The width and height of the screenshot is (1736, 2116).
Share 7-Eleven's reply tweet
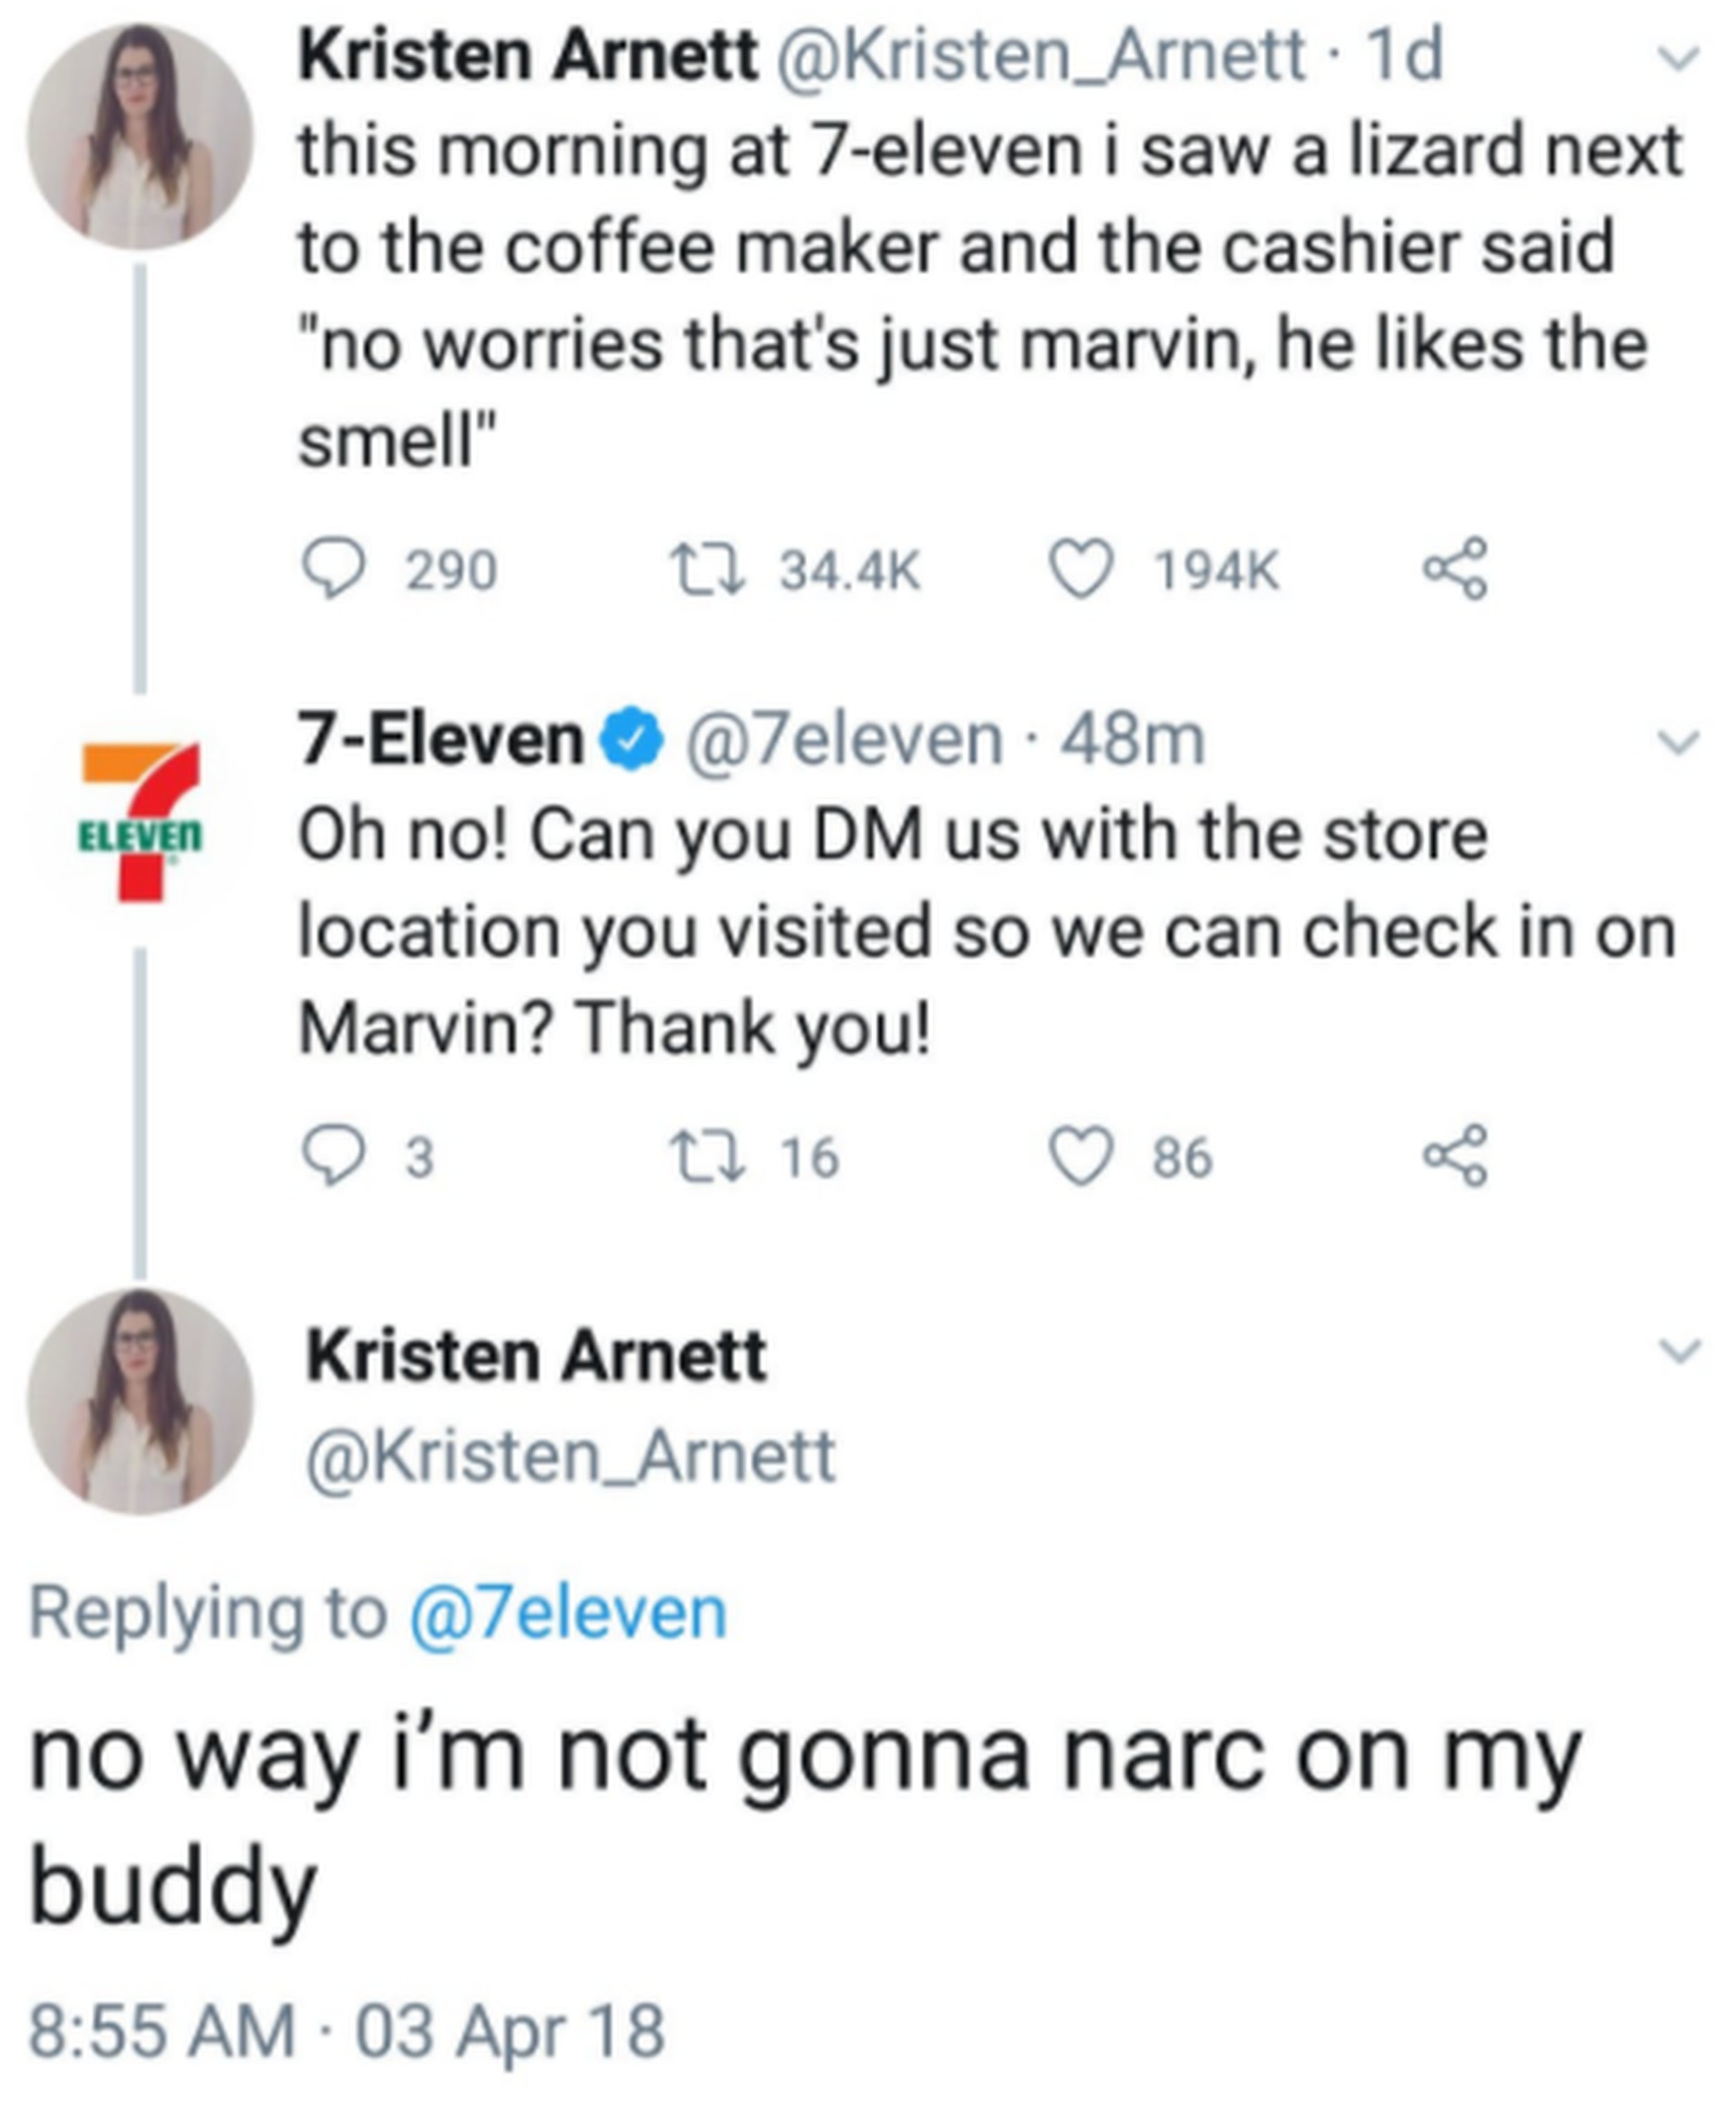(1456, 1156)
